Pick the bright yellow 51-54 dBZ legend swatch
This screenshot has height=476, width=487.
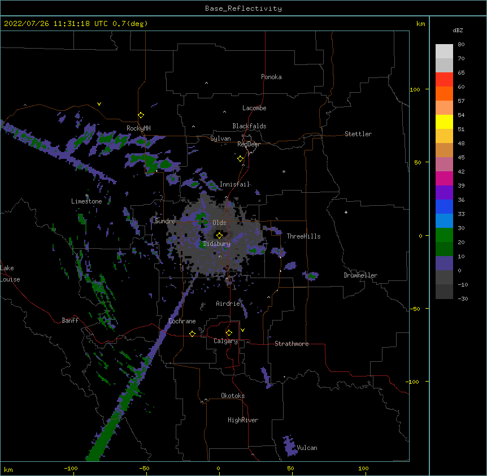pyautogui.click(x=444, y=122)
